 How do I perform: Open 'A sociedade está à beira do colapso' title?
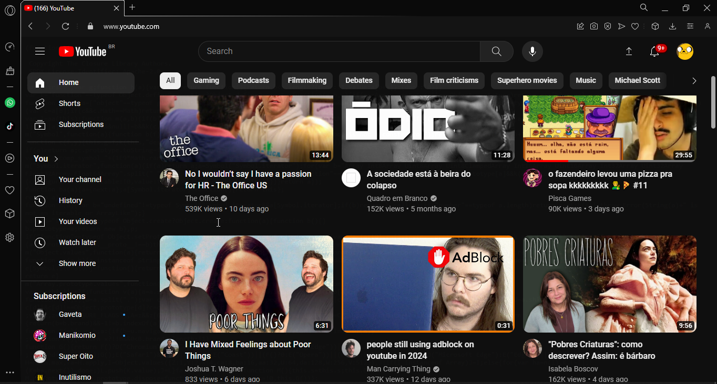pos(418,179)
